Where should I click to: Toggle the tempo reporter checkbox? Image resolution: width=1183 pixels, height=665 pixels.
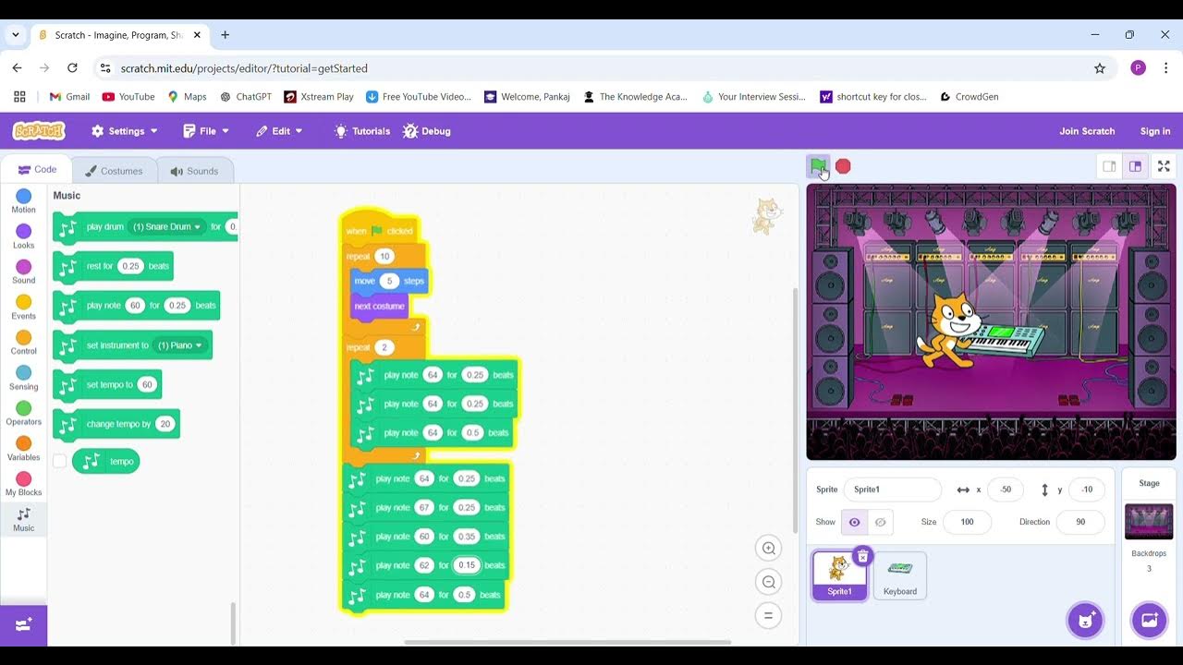60,461
